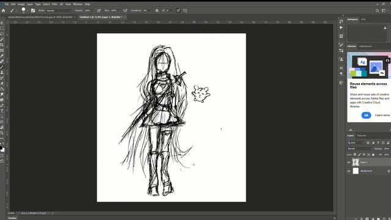Select Layer 1 thumbnail

coord(356,163)
